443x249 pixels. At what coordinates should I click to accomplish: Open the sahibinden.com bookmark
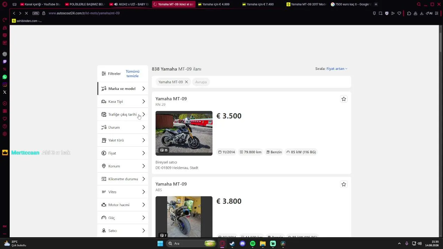click(27, 21)
